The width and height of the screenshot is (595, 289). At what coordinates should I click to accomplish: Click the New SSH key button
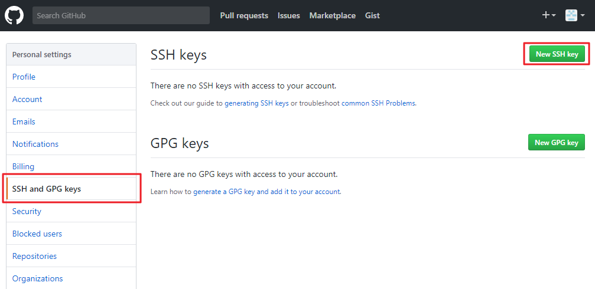(557, 54)
